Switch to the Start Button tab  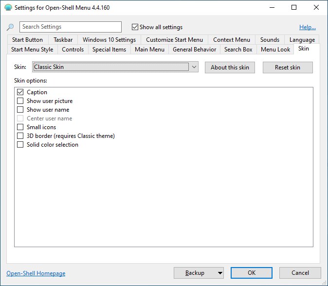[x=27, y=40]
